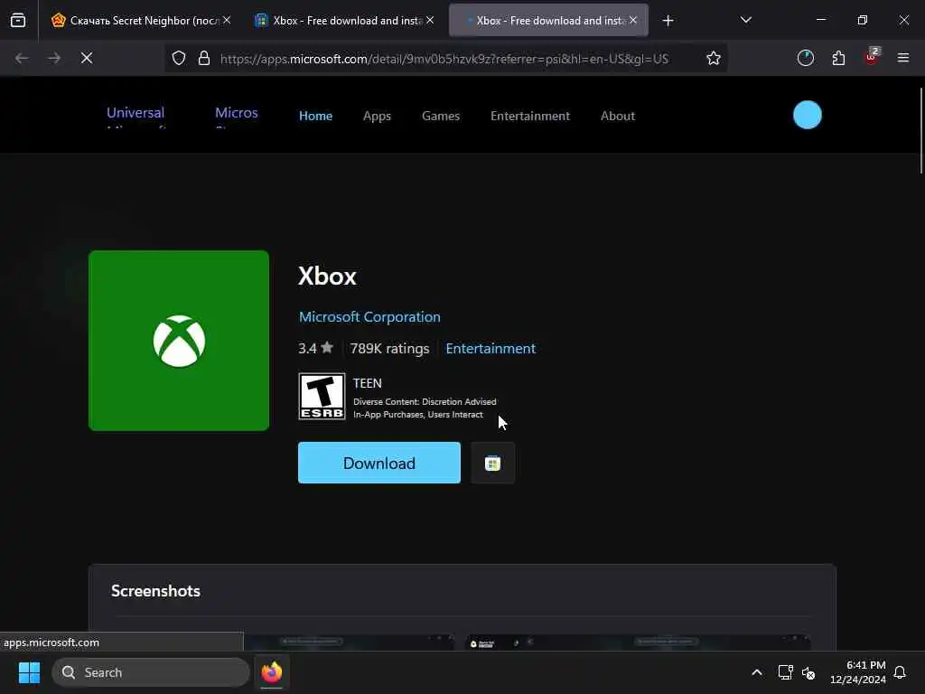The width and height of the screenshot is (925, 694).
Task: Go to the Entertainment navigation item
Action: click(529, 116)
